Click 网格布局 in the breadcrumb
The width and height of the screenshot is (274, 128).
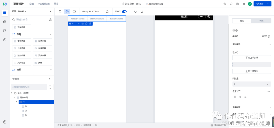(x=87, y=125)
